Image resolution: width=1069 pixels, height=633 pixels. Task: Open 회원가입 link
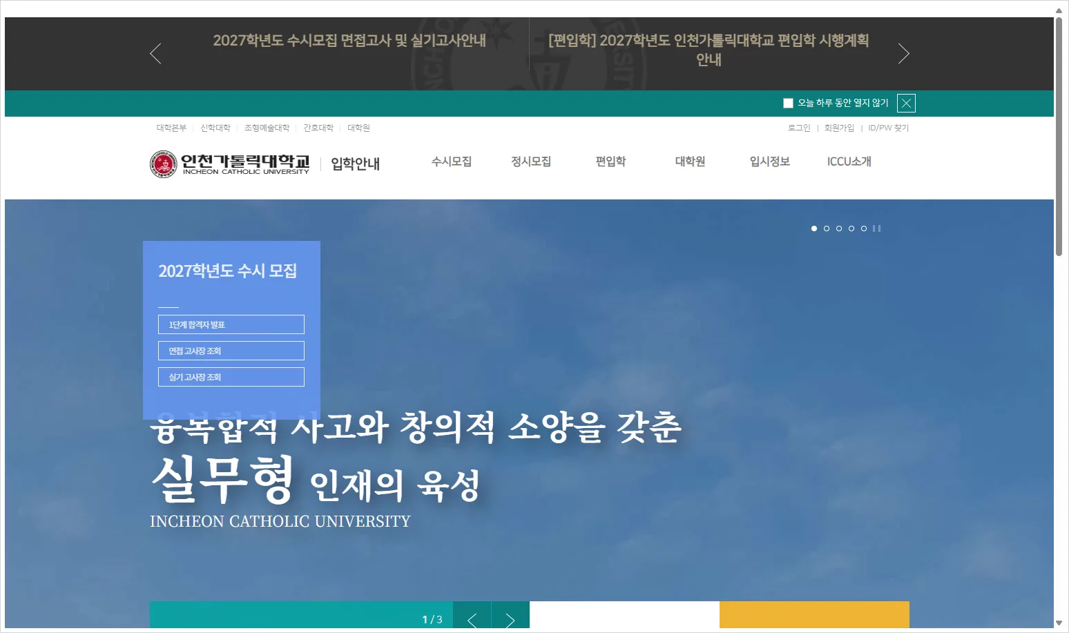click(839, 128)
